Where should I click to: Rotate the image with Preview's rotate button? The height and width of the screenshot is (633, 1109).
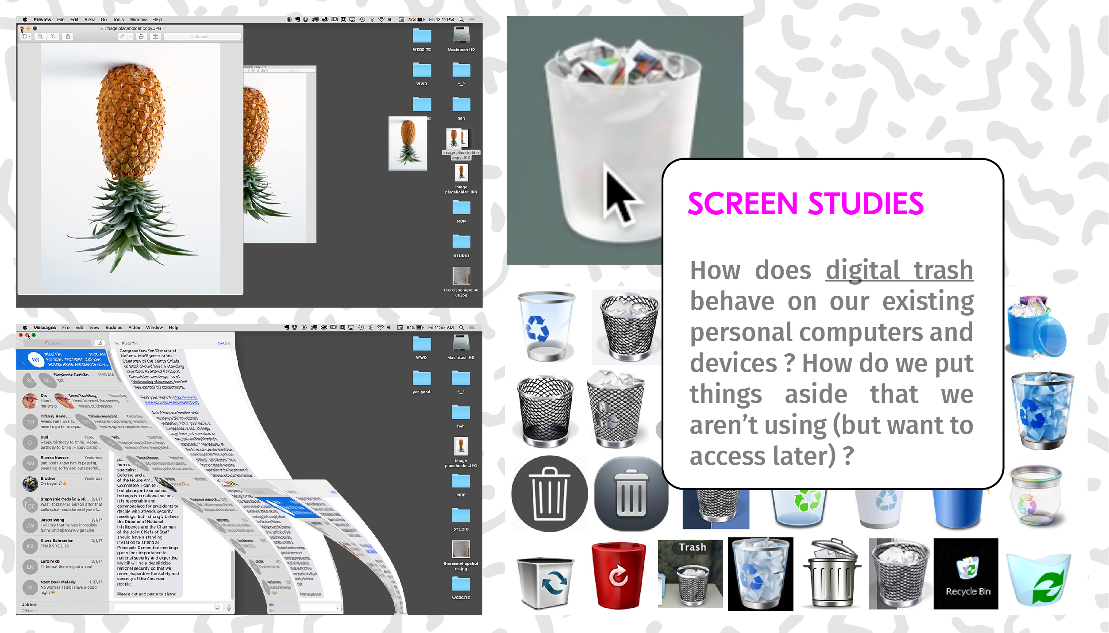[x=141, y=37]
